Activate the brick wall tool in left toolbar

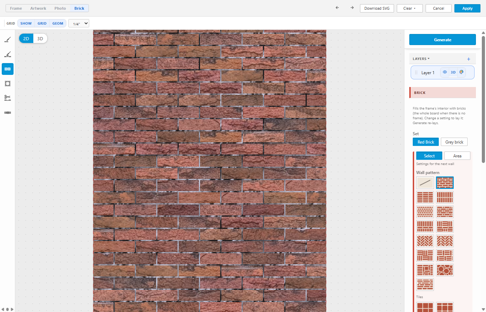pos(8,69)
